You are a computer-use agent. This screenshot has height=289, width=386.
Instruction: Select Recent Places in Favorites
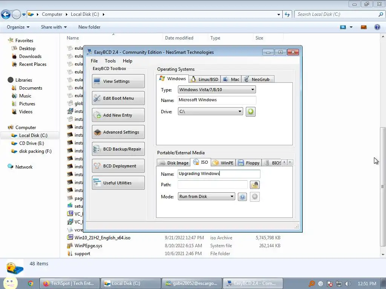(x=33, y=64)
